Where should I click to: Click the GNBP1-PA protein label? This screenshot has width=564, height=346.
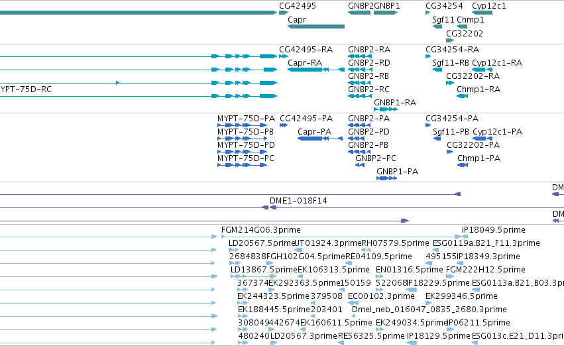(397, 172)
